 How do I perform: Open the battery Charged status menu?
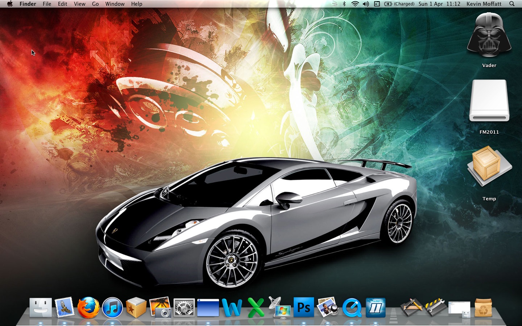[x=399, y=4]
